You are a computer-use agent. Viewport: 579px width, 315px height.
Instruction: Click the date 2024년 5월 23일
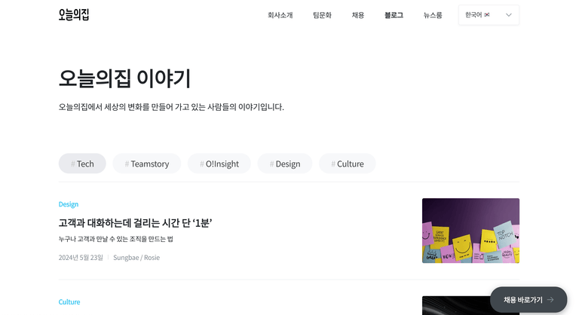[x=81, y=258]
